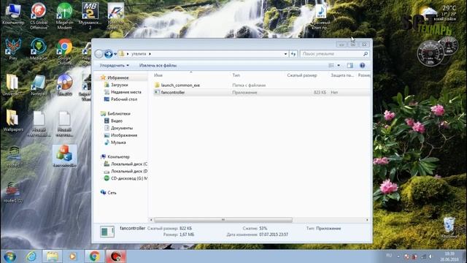Image resolution: width=467 pixels, height=263 pixels.
Task: Open Рабочий стол in the sidebar
Action: [123, 99]
